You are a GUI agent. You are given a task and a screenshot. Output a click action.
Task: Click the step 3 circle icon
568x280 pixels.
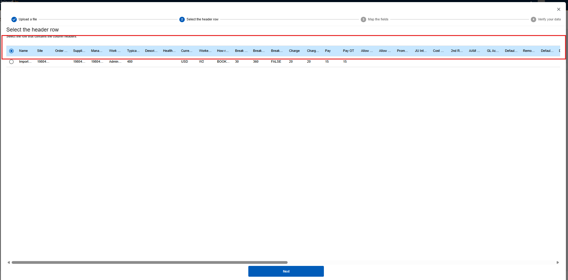pos(363,19)
